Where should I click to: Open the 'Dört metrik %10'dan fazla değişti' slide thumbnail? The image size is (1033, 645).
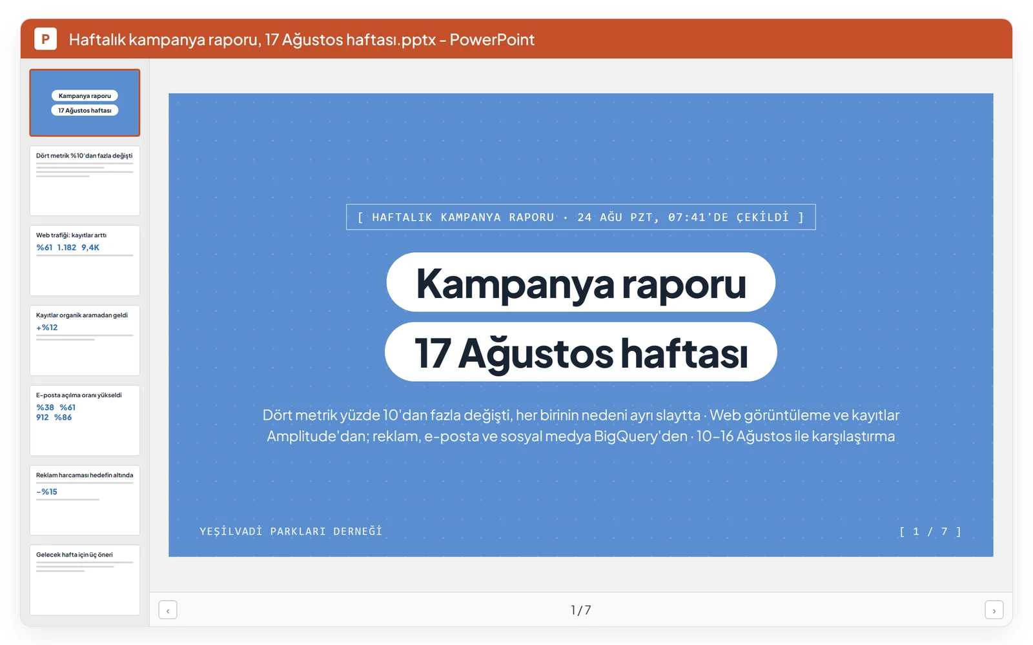85,181
